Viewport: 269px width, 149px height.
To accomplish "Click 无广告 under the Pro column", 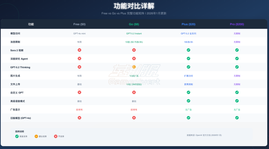I will (237, 110).
